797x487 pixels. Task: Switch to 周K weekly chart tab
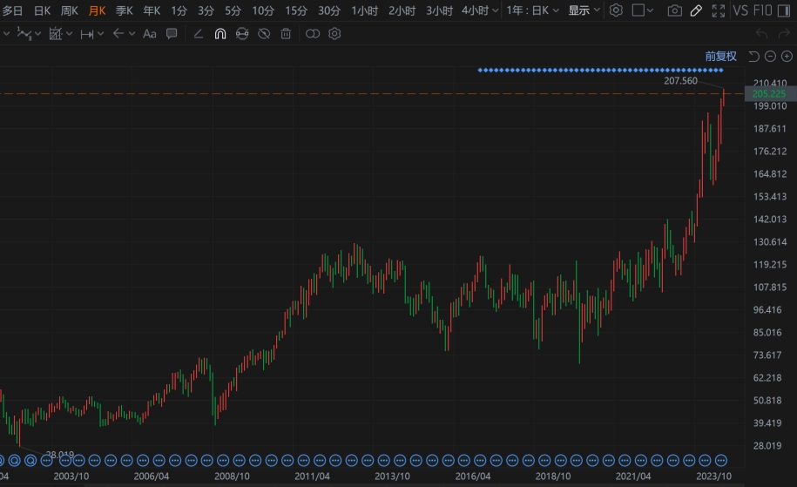(x=70, y=10)
